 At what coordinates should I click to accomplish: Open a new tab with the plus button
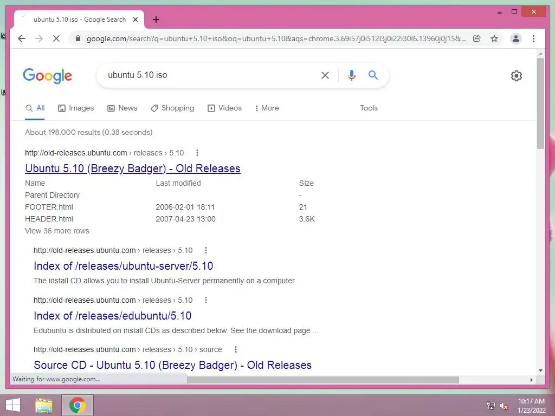[x=156, y=19]
